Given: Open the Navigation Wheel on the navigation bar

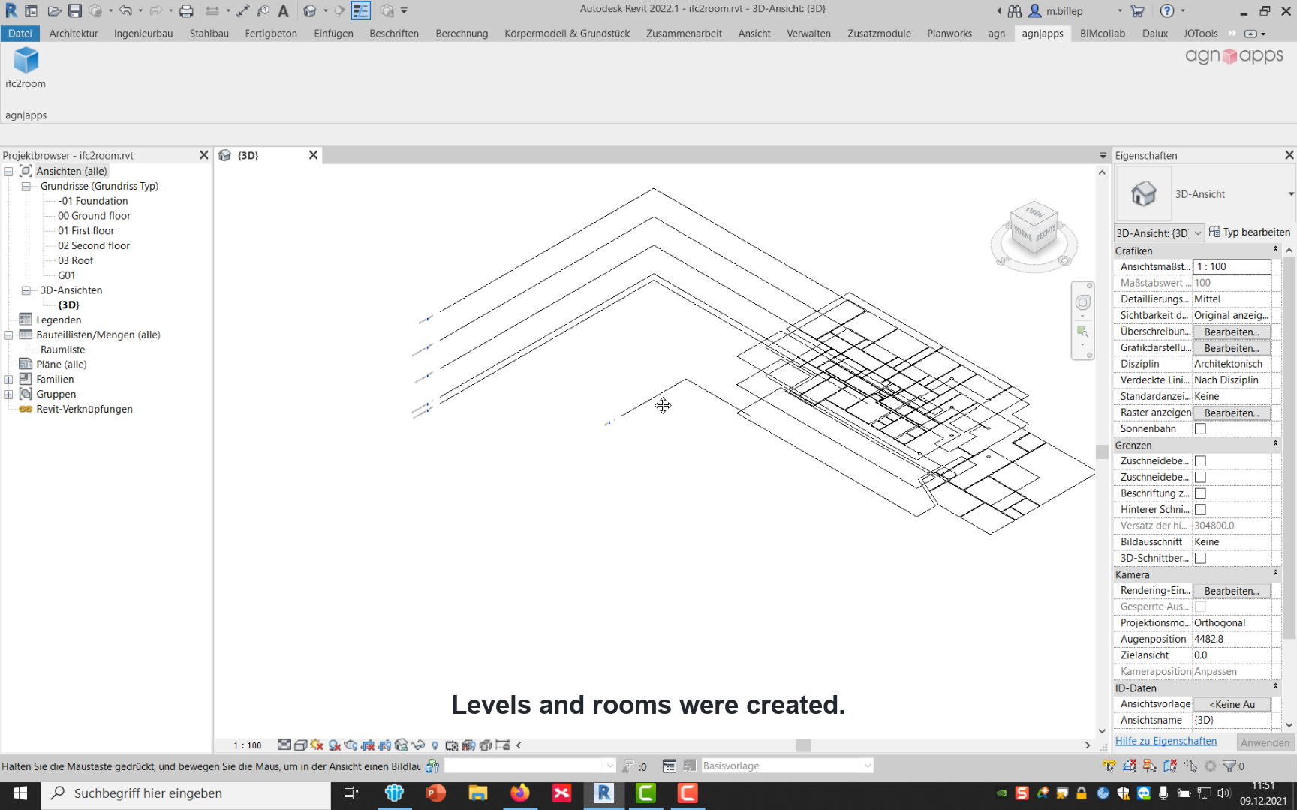Looking at the screenshot, I should [1082, 302].
